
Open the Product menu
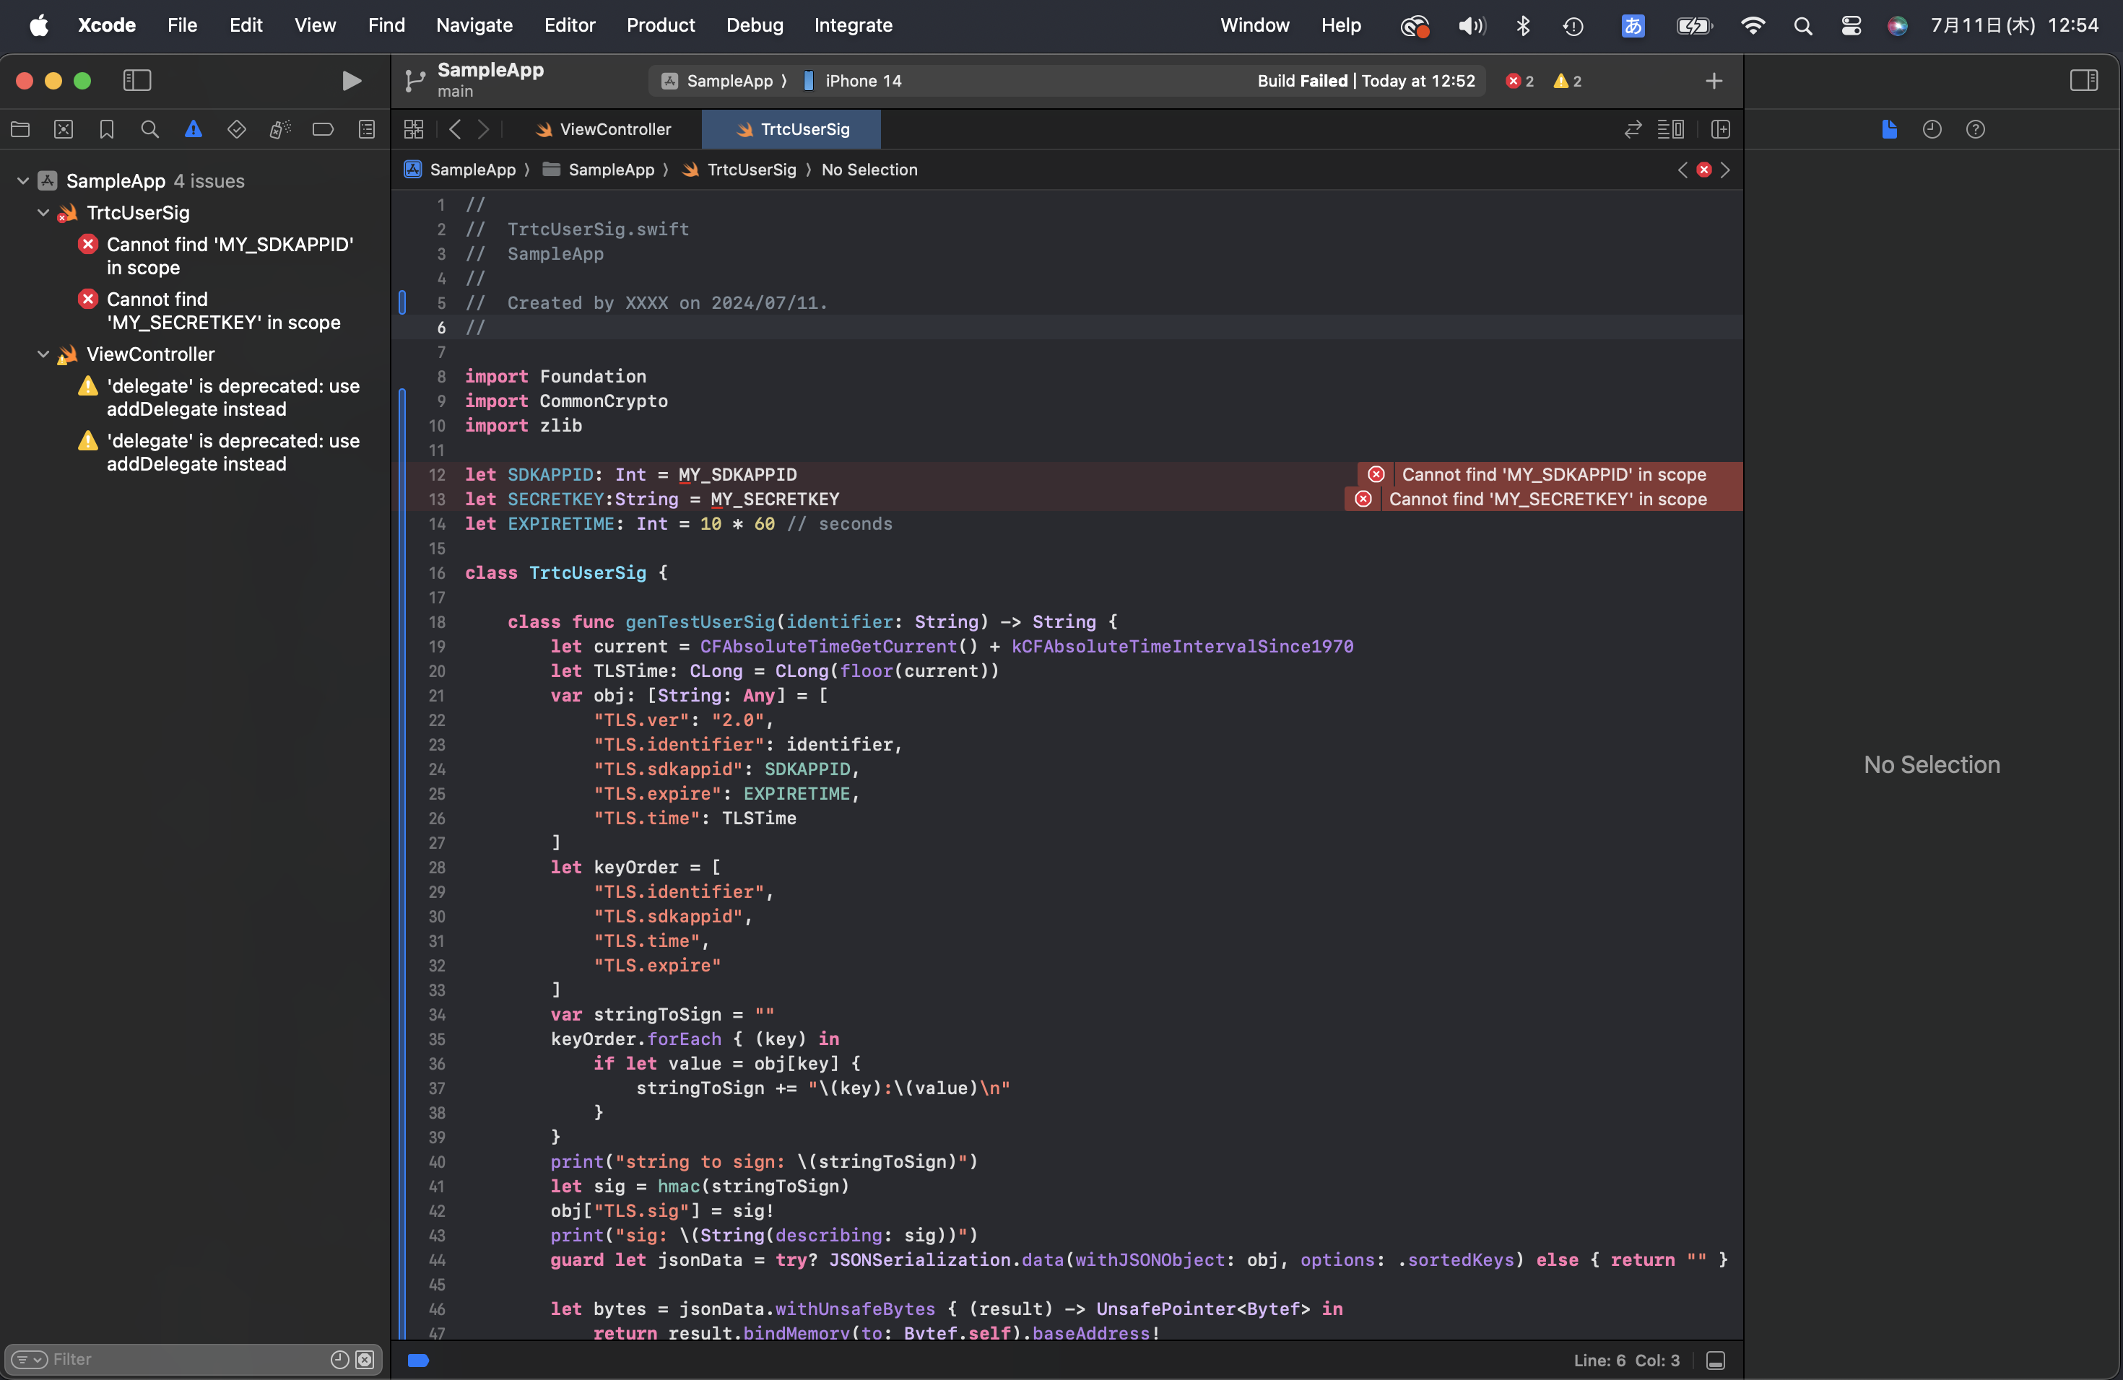[660, 25]
